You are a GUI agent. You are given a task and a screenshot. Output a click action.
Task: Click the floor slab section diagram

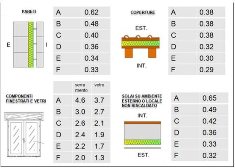point(143,135)
